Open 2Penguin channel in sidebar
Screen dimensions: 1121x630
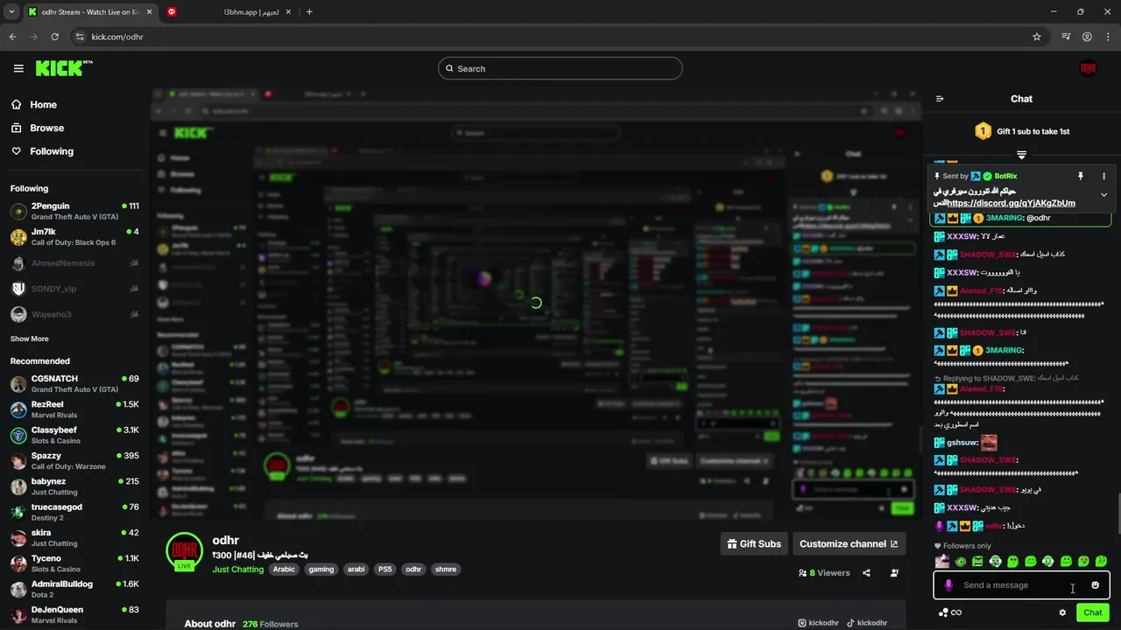coord(74,212)
